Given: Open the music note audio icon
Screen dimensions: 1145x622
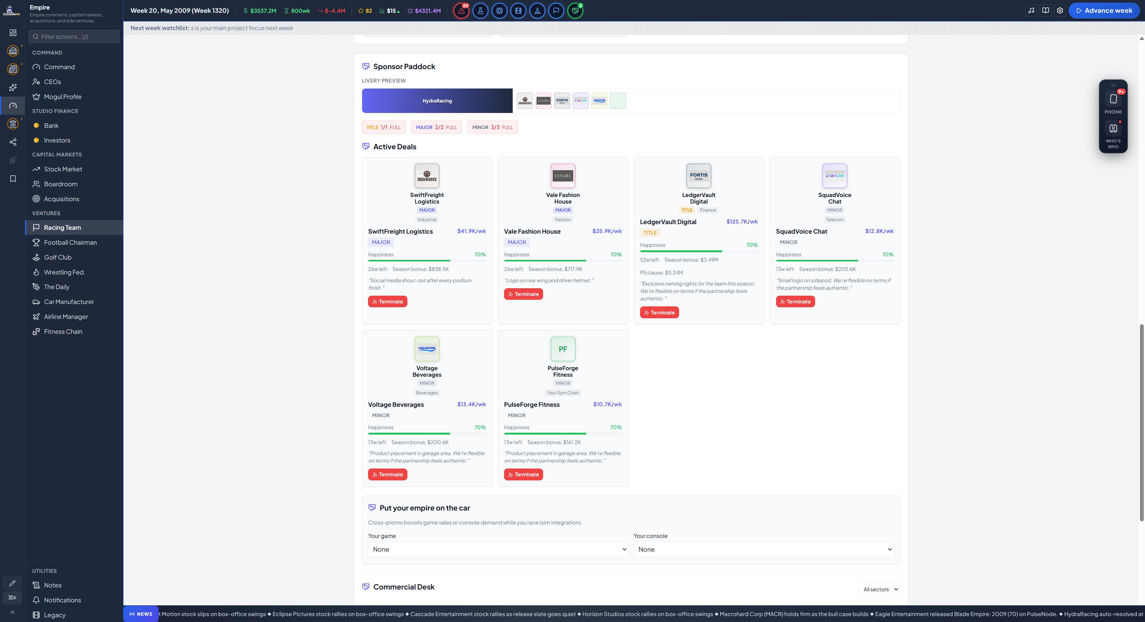Looking at the screenshot, I should 1031,11.
